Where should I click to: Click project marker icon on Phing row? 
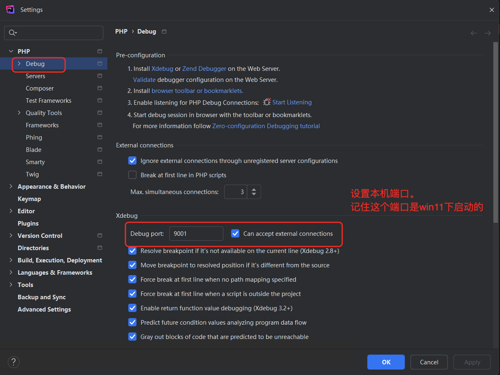click(100, 137)
